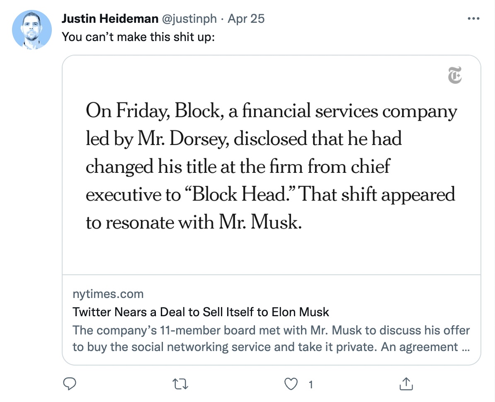Image resolution: width=495 pixels, height=402 pixels.
Task: Click the reply bubble to start a comment
Action: tap(70, 384)
